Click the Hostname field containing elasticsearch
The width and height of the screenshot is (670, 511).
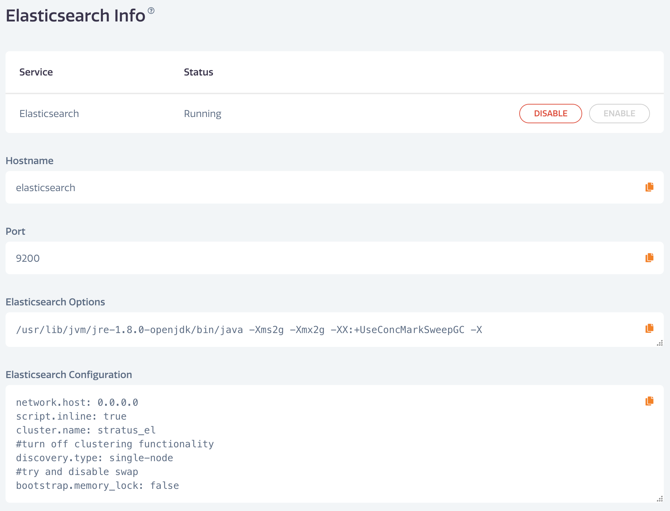[334, 187]
